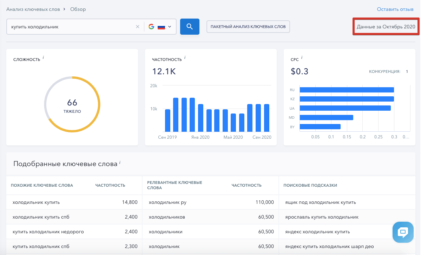
Task: Select the KZ bar in the CPC chart
Action: 347,99
